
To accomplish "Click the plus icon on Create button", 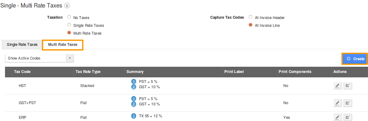I will pyautogui.click(x=349, y=59).
